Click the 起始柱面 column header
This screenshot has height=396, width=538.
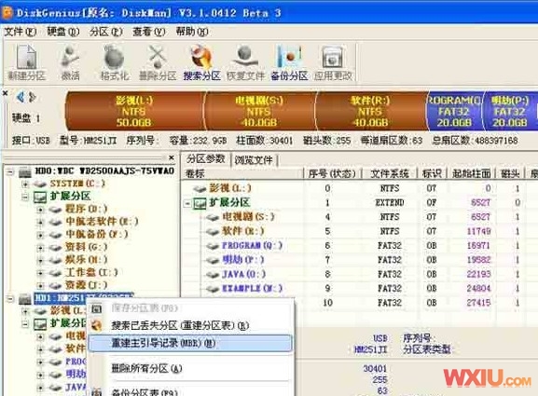pos(472,174)
